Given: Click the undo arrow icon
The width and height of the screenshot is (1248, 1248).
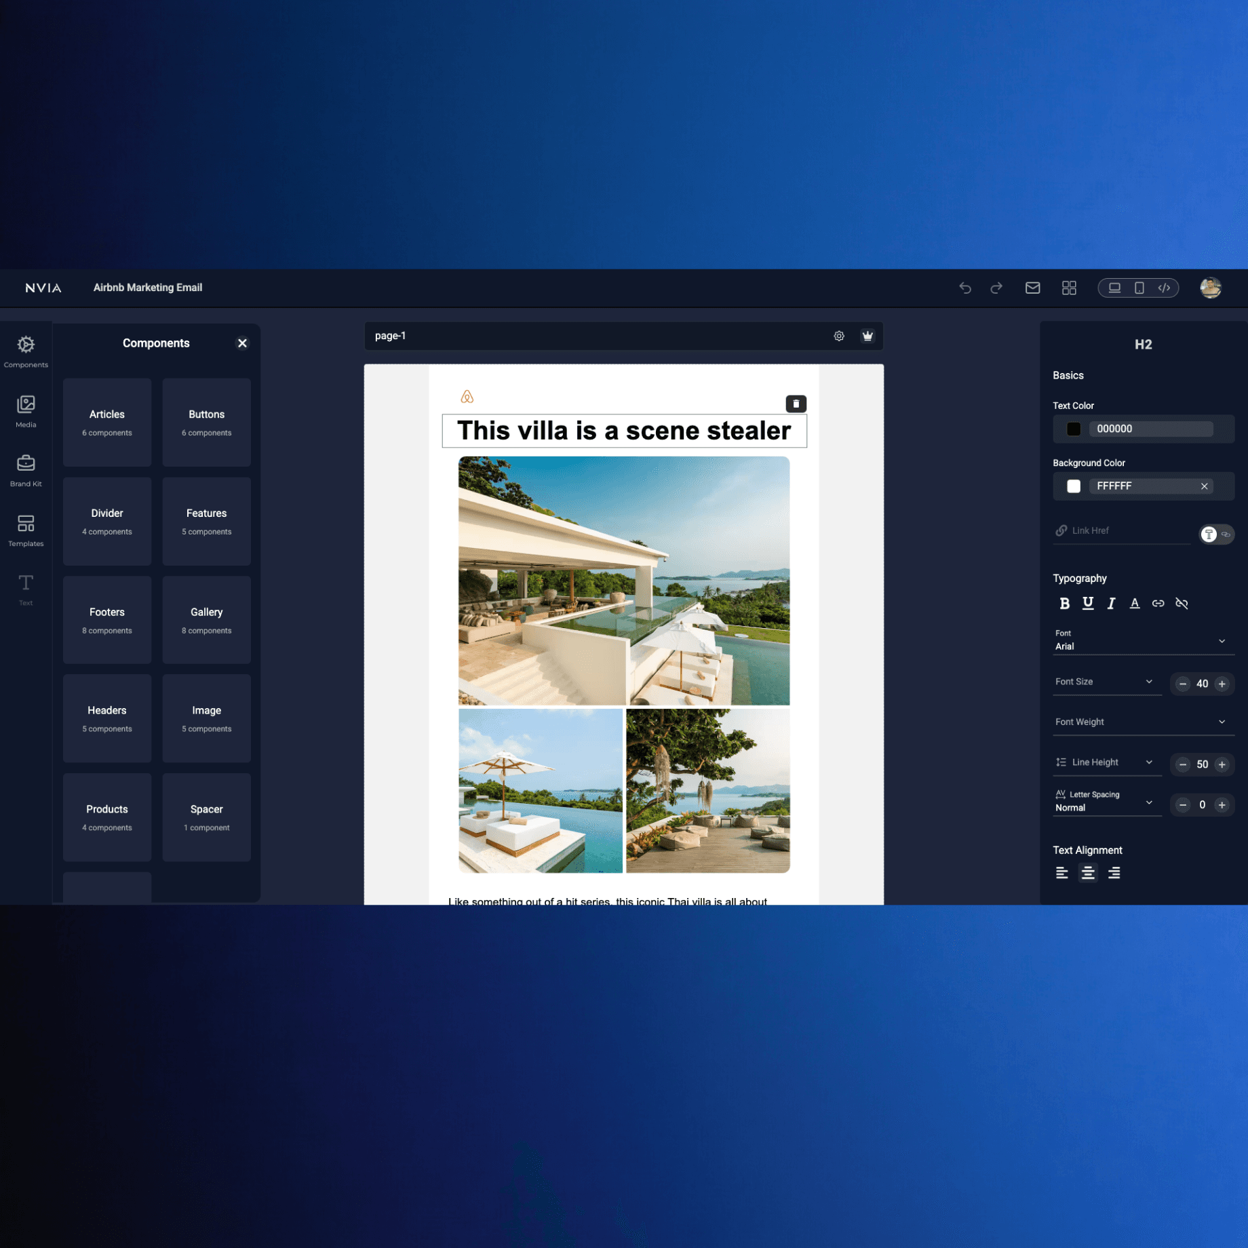Looking at the screenshot, I should pyautogui.click(x=964, y=288).
